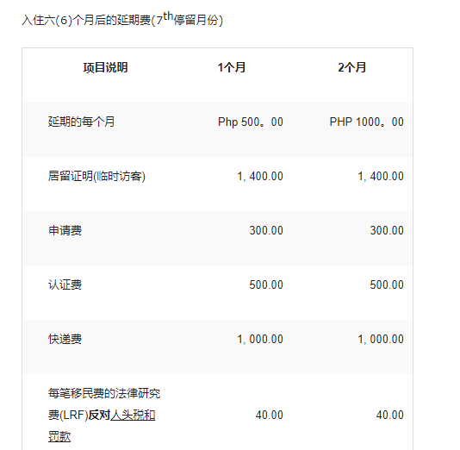460x450 pixels.
Task: Select the 1个月 column header
Action: point(232,67)
